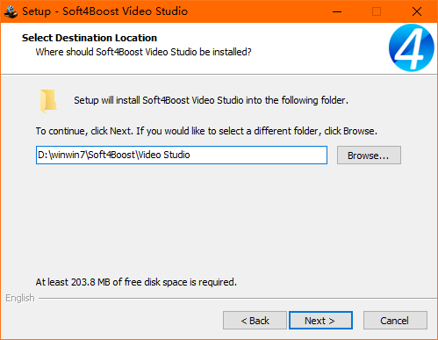Focus the destination folder path field
This screenshot has height=340, width=438.
182,155
